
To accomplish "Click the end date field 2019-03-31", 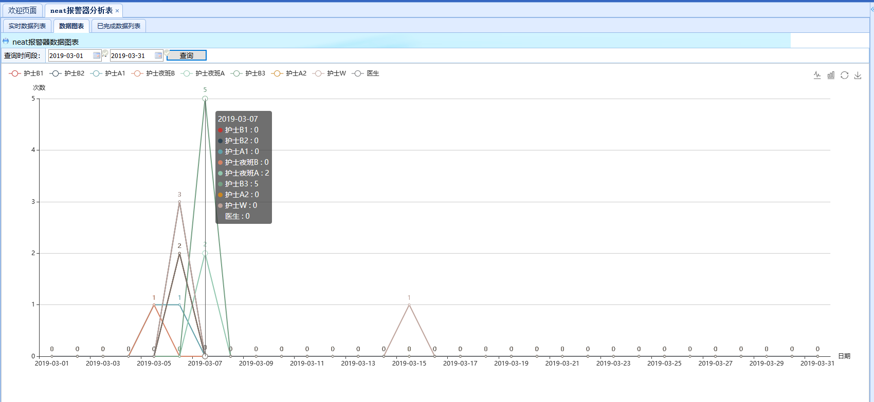I will [132, 55].
